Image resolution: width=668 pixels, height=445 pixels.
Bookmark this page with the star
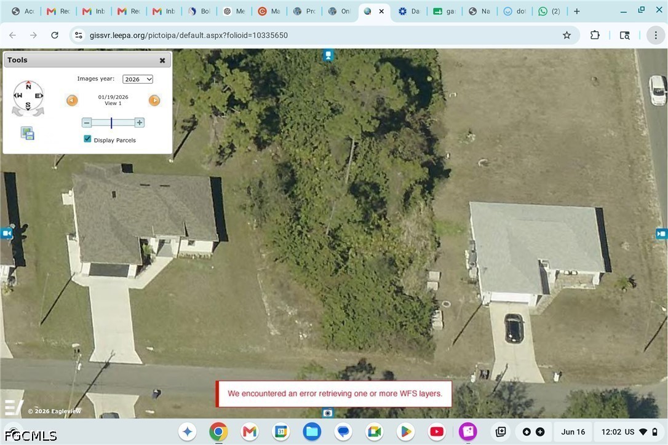567,36
